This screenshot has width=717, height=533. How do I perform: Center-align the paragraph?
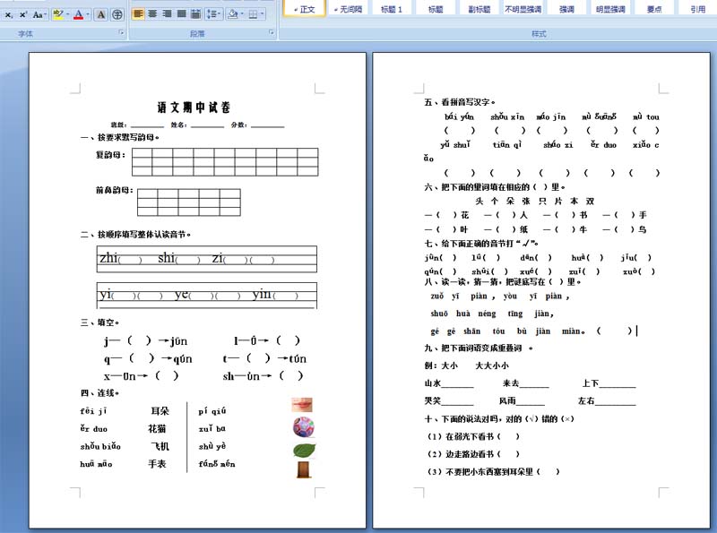click(152, 14)
